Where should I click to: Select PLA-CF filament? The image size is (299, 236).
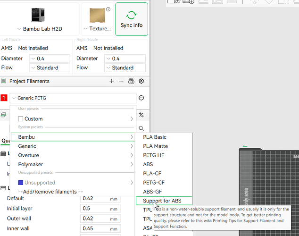coord(164,173)
